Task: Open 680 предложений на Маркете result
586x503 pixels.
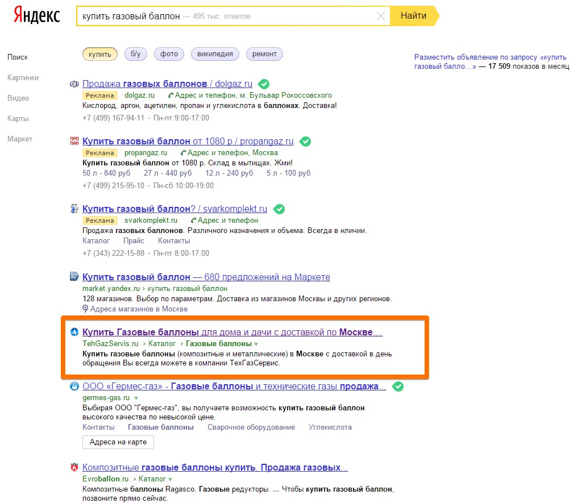Action: [x=206, y=277]
